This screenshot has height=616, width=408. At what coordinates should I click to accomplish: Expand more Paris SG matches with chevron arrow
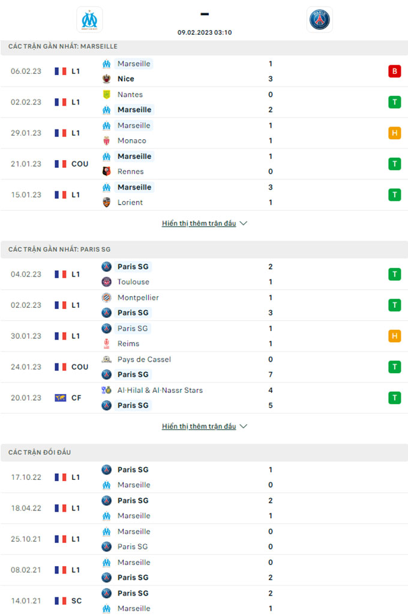(244, 426)
